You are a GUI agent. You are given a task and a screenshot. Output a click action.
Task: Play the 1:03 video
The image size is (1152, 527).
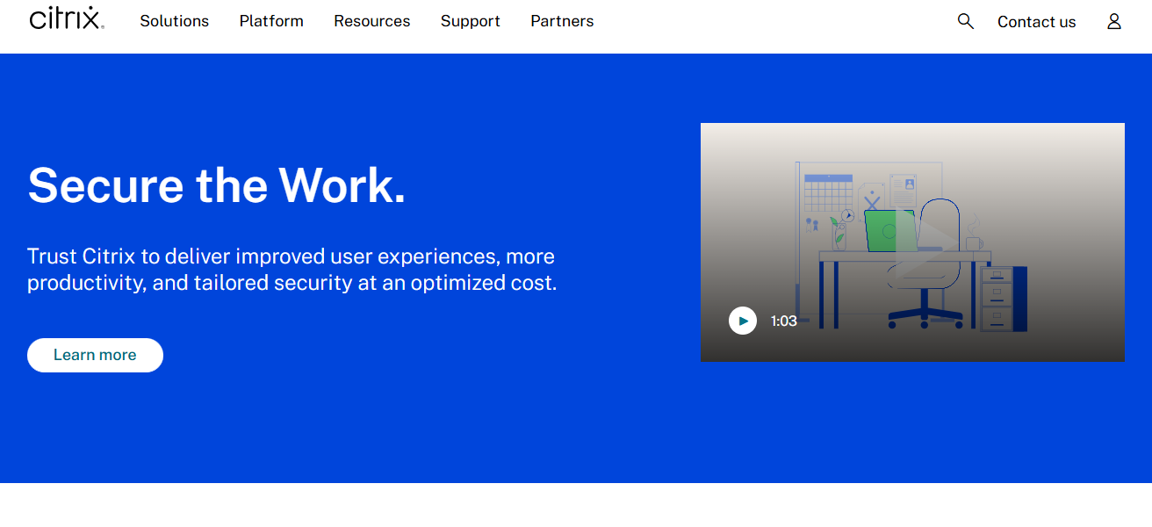[x=743, y=321]
